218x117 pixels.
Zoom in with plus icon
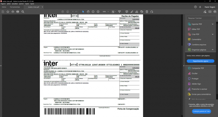pyautogui.click(x=98, y=12)
